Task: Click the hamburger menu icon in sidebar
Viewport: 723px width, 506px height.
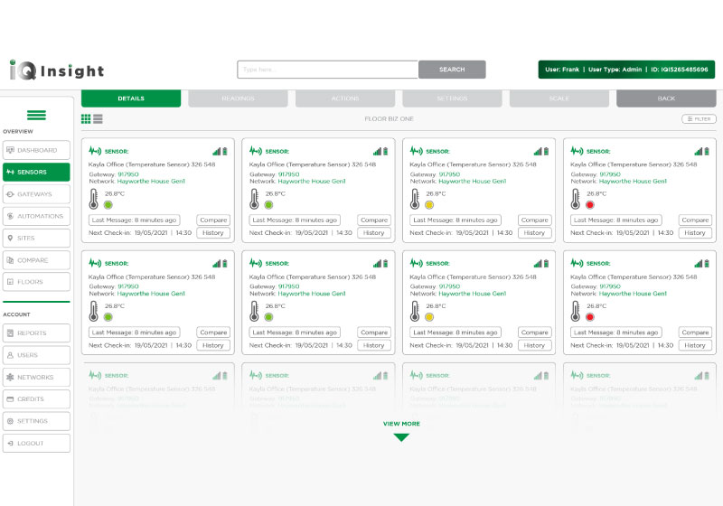Action: coord(36,115)
